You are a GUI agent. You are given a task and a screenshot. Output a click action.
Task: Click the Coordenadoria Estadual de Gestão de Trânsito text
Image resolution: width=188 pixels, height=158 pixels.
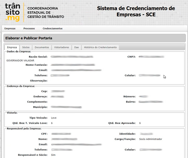(x=46, y=13)
